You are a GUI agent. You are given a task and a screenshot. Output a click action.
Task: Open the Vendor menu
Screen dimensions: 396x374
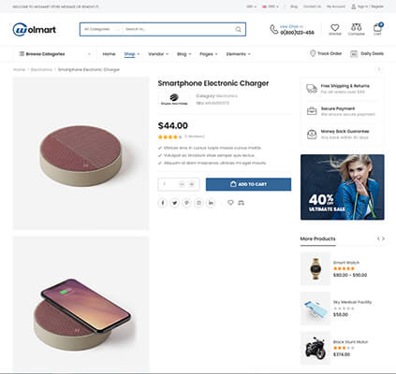point(158,54)
